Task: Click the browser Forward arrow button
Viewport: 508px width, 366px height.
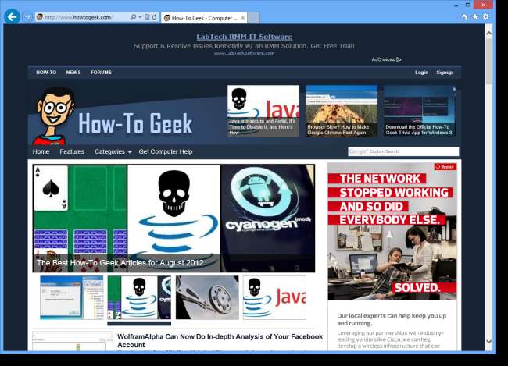Action: [x=27, y=16]
